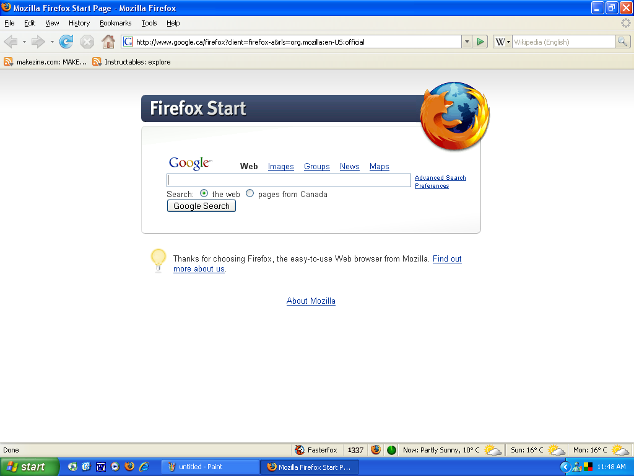Focus the Google search text field
634x476 pixels.
(289, 180)
